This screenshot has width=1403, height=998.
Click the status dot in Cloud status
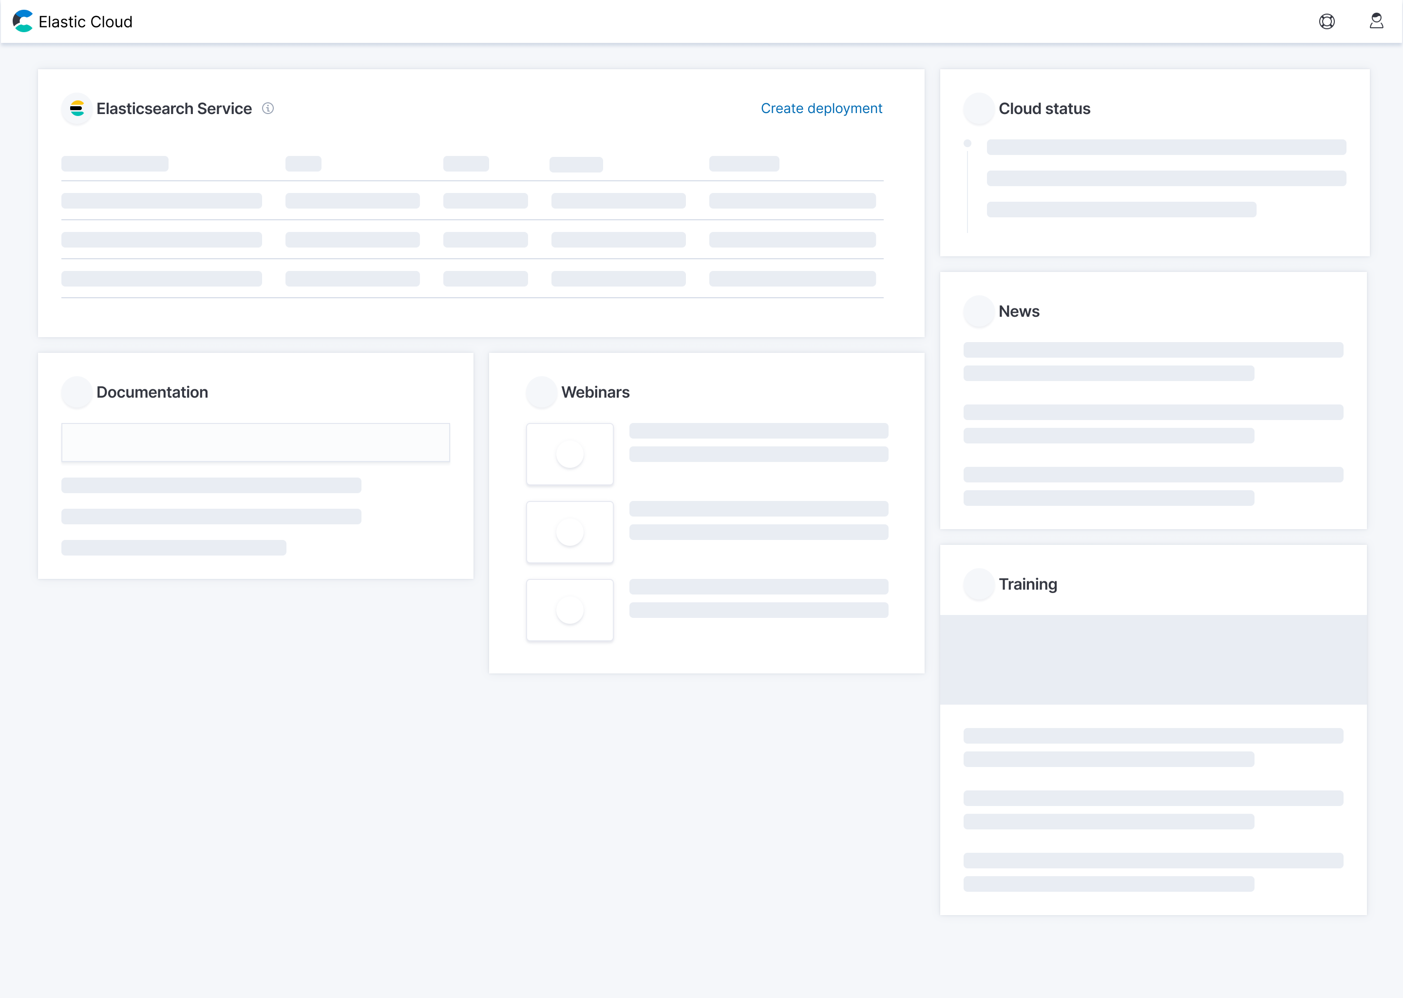967,143
